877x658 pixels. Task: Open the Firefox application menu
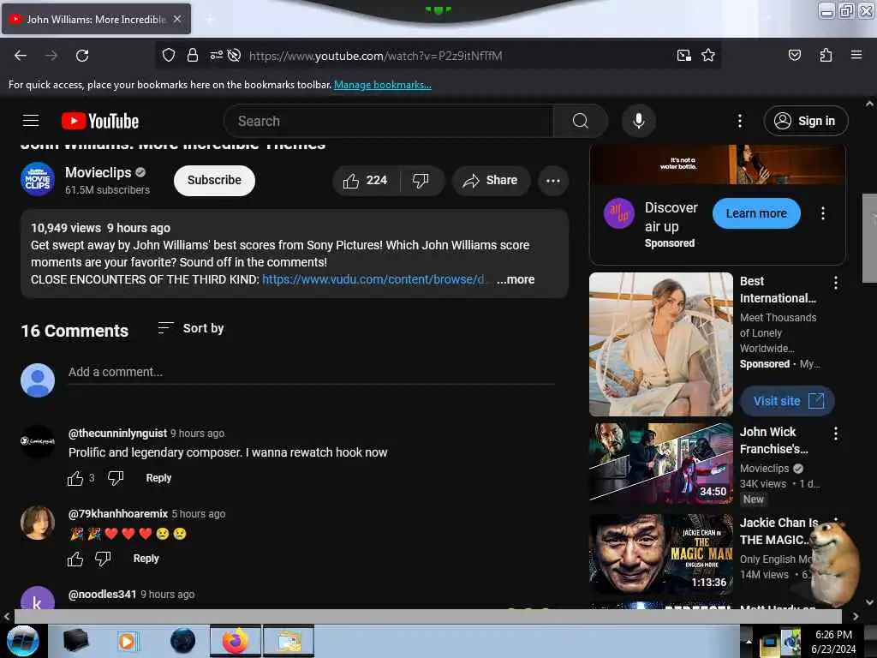click(x=856, y=56)
